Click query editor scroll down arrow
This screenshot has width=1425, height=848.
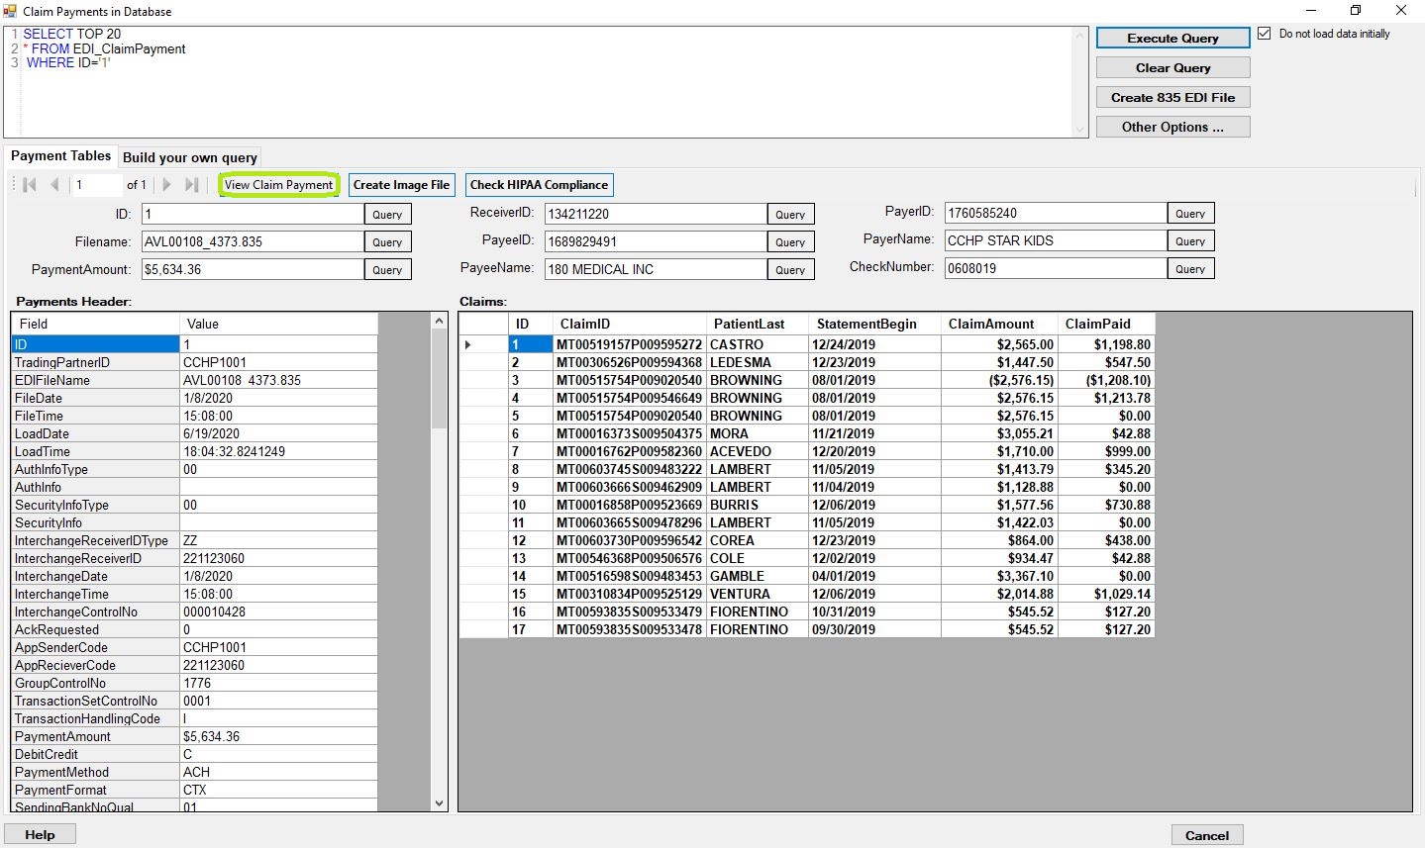coord(1080,129)
